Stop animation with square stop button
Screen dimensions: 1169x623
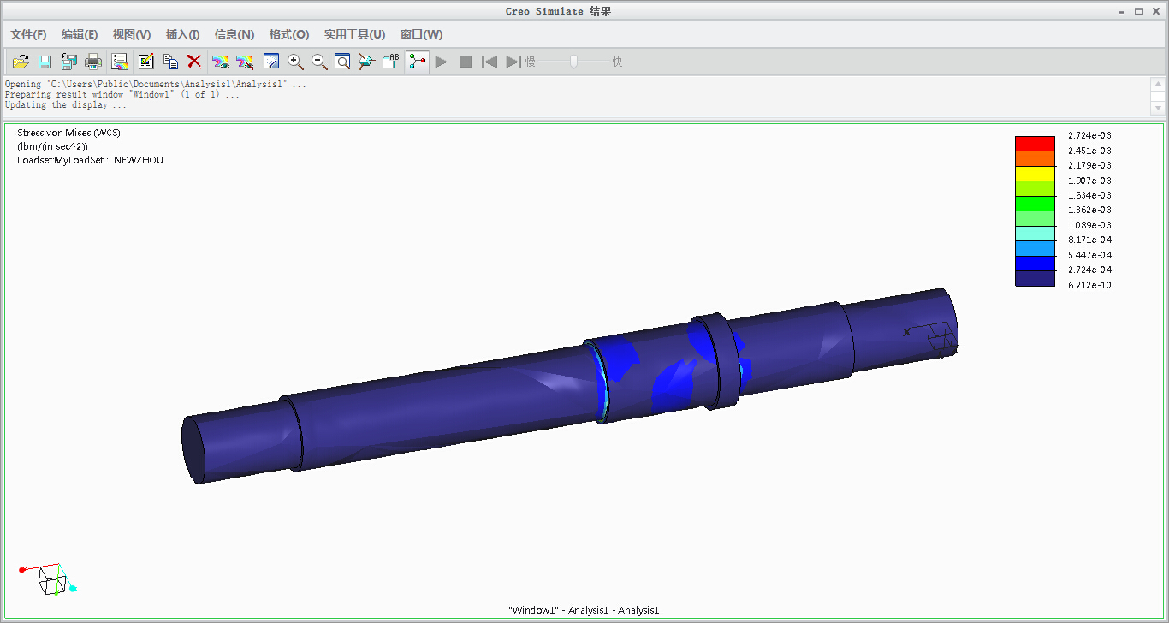[x=466, y=62]
